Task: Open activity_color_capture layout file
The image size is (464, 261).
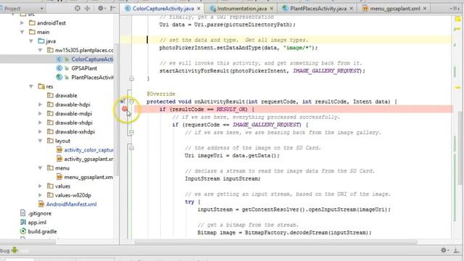Action: click(x=88, y=150)
